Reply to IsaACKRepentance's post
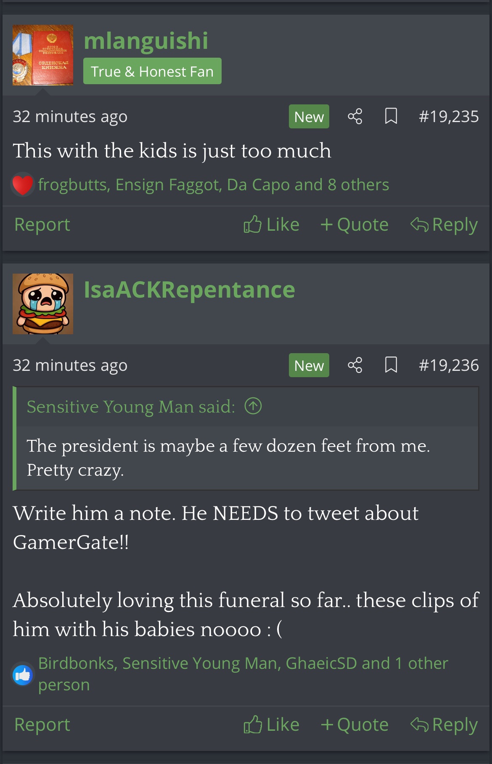492x764 pixels. coord(444,724)
